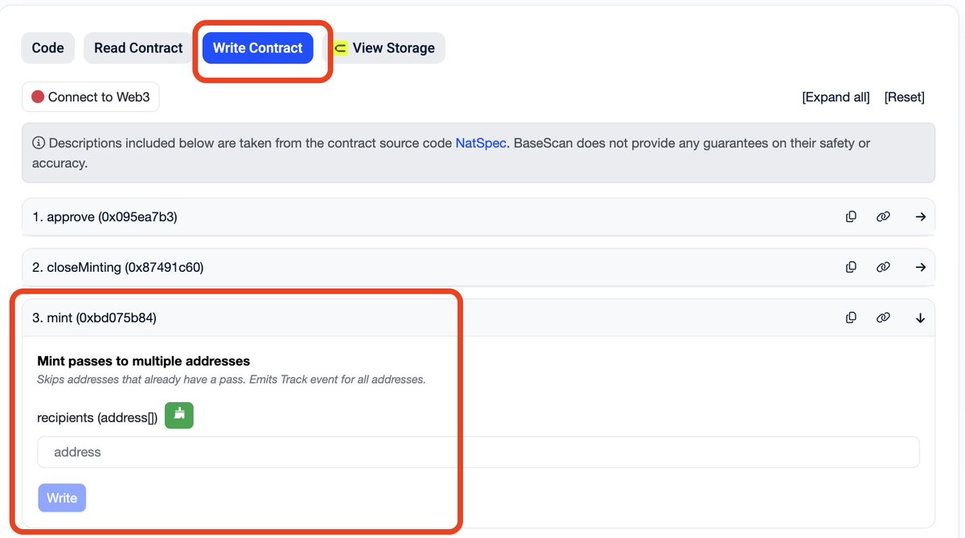Expand the approve function row

click(x=921, y=216)
